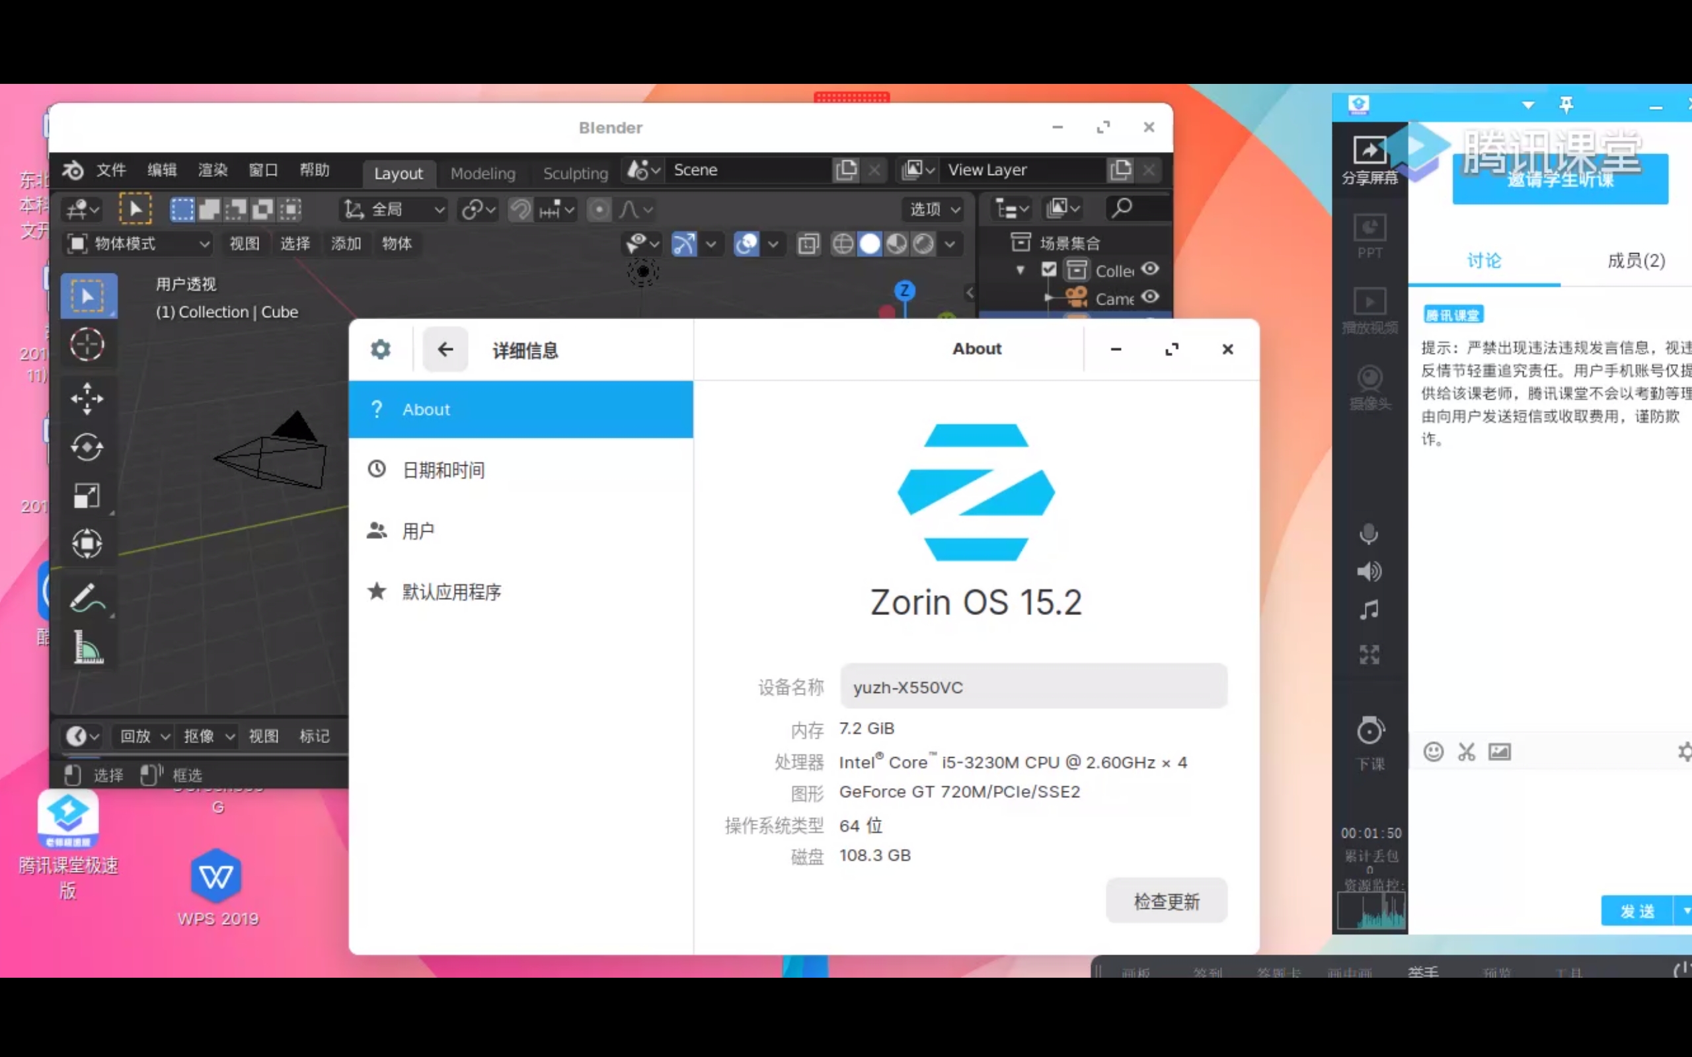
Task: Click 分享屏幕 share screen icon
Action: tap(1369, 160)
